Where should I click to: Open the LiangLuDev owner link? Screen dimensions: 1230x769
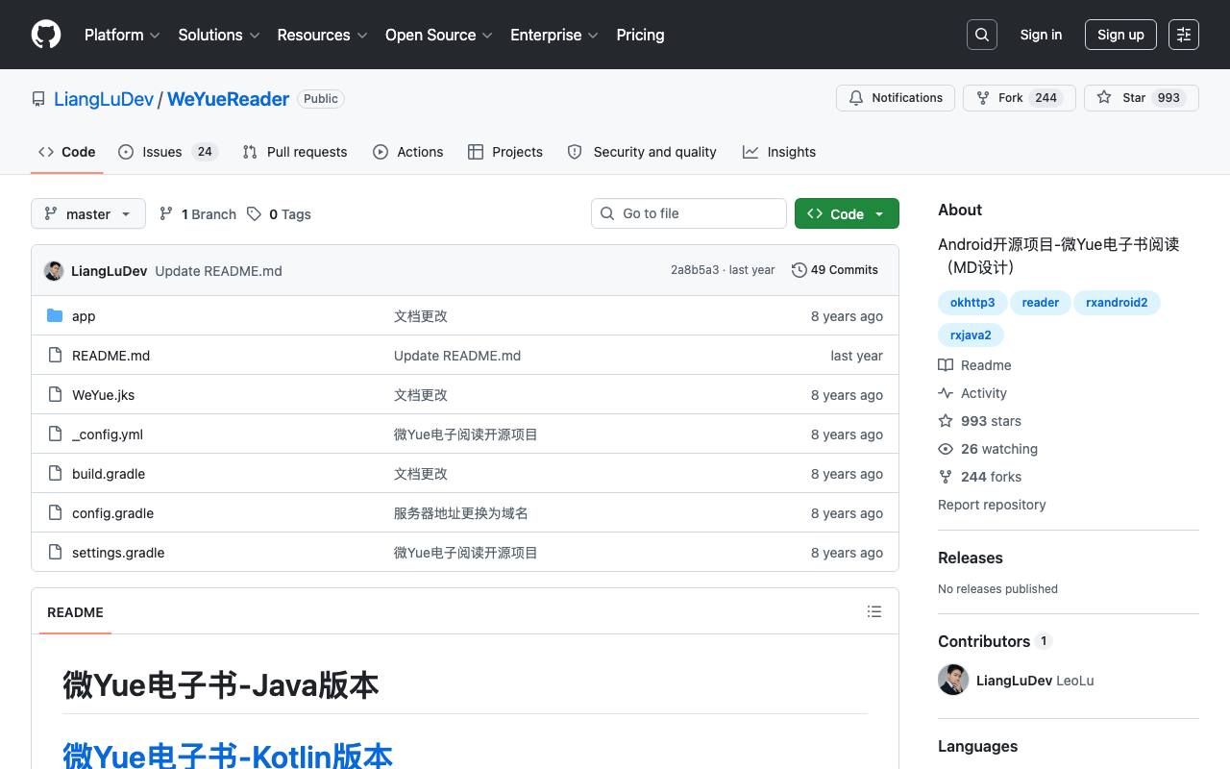tap(104, 99)
